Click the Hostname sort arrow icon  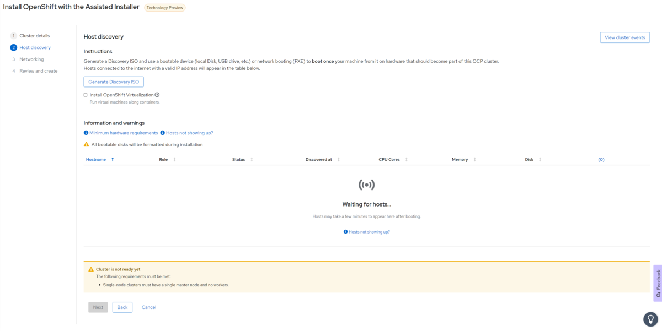[113, 160]
